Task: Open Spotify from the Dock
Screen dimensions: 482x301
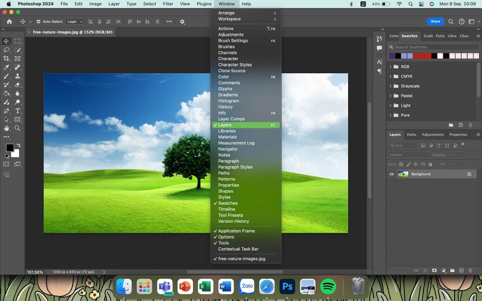Action: [x=328, y=287]
